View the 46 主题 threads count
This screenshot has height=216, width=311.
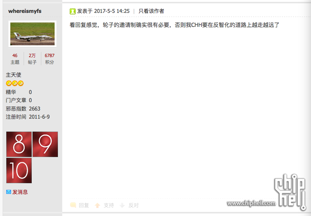tap(15, 59)
